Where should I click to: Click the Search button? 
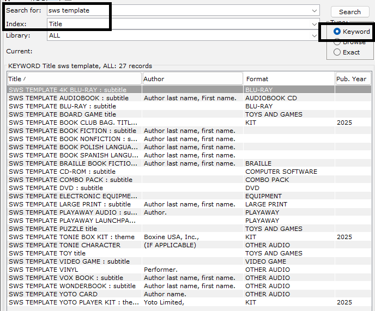pos(349,11)
